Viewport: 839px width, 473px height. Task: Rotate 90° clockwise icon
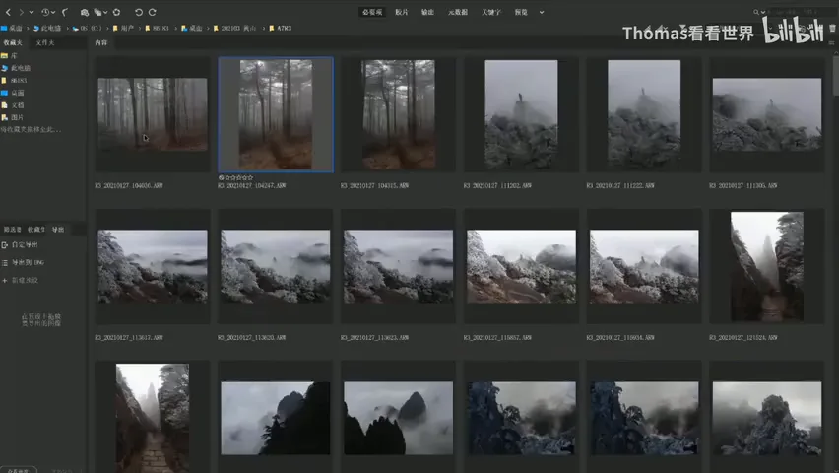[152, 12]
